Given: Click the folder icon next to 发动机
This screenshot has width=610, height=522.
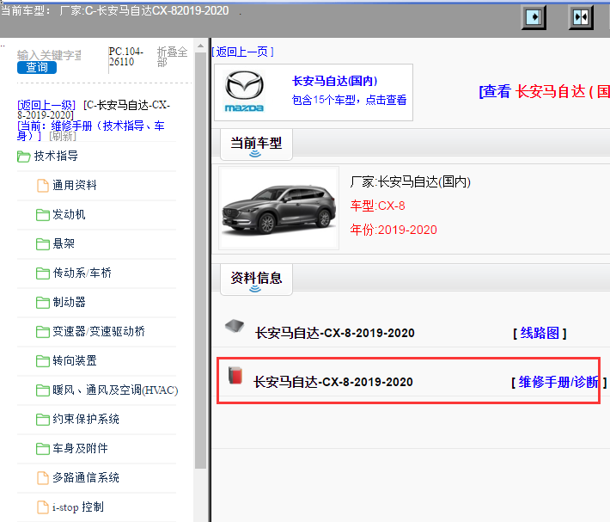Looking at the screenshot, I should coord(43,215).
